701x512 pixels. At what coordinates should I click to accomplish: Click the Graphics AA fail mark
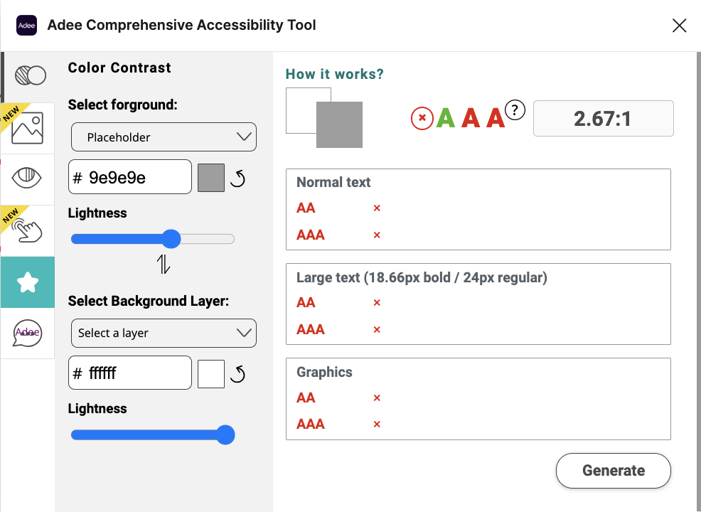377,398
